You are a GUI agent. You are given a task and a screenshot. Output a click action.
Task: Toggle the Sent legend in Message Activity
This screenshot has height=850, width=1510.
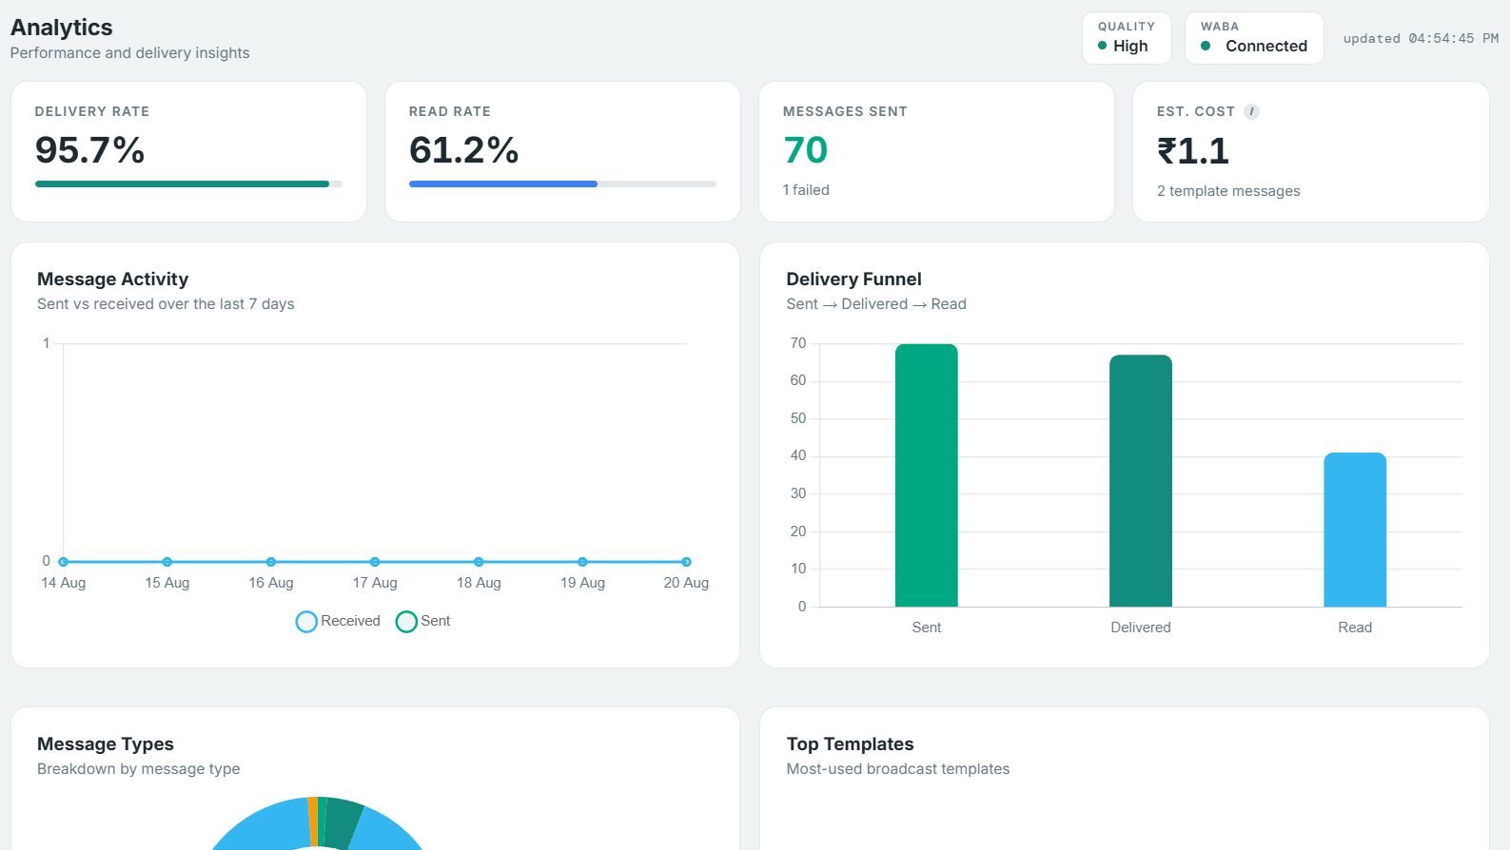point(423,621)
